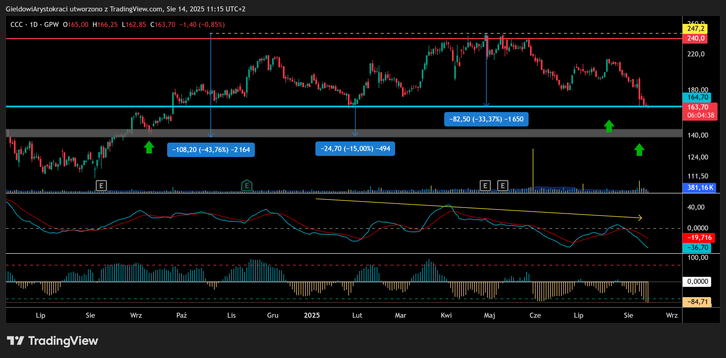Click the gray E marker above the first Sie label
726x358 pixels.
[101, 186]
